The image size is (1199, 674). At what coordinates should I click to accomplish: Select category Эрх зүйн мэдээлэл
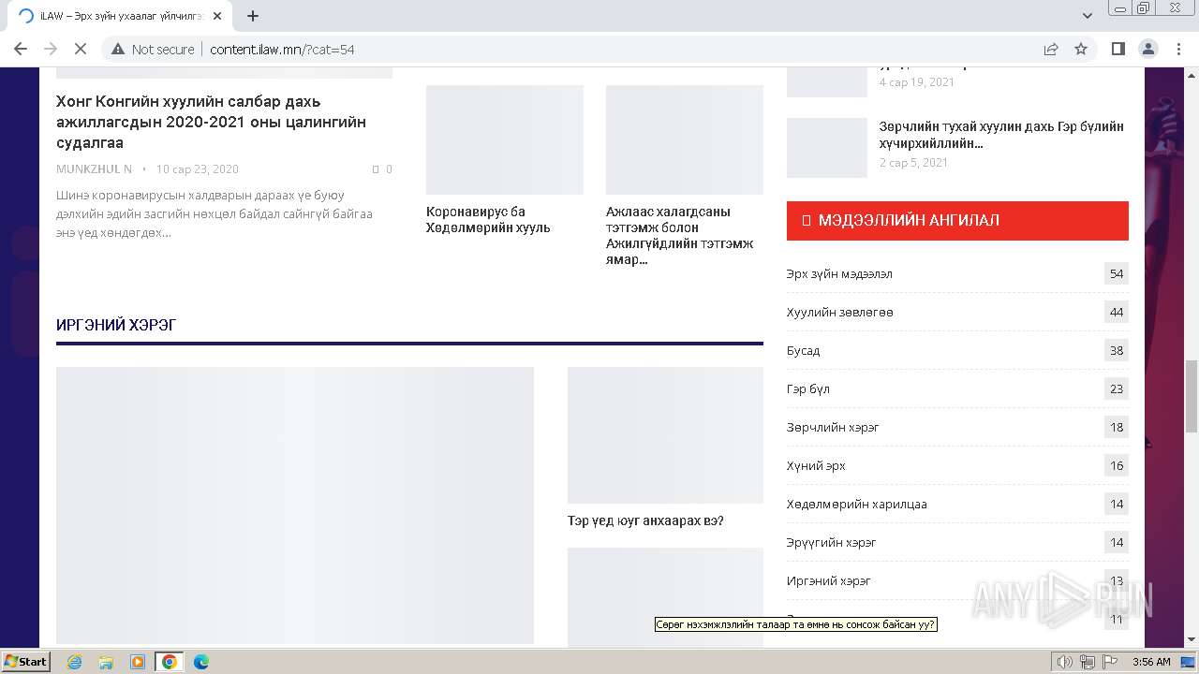pos(839,274)
